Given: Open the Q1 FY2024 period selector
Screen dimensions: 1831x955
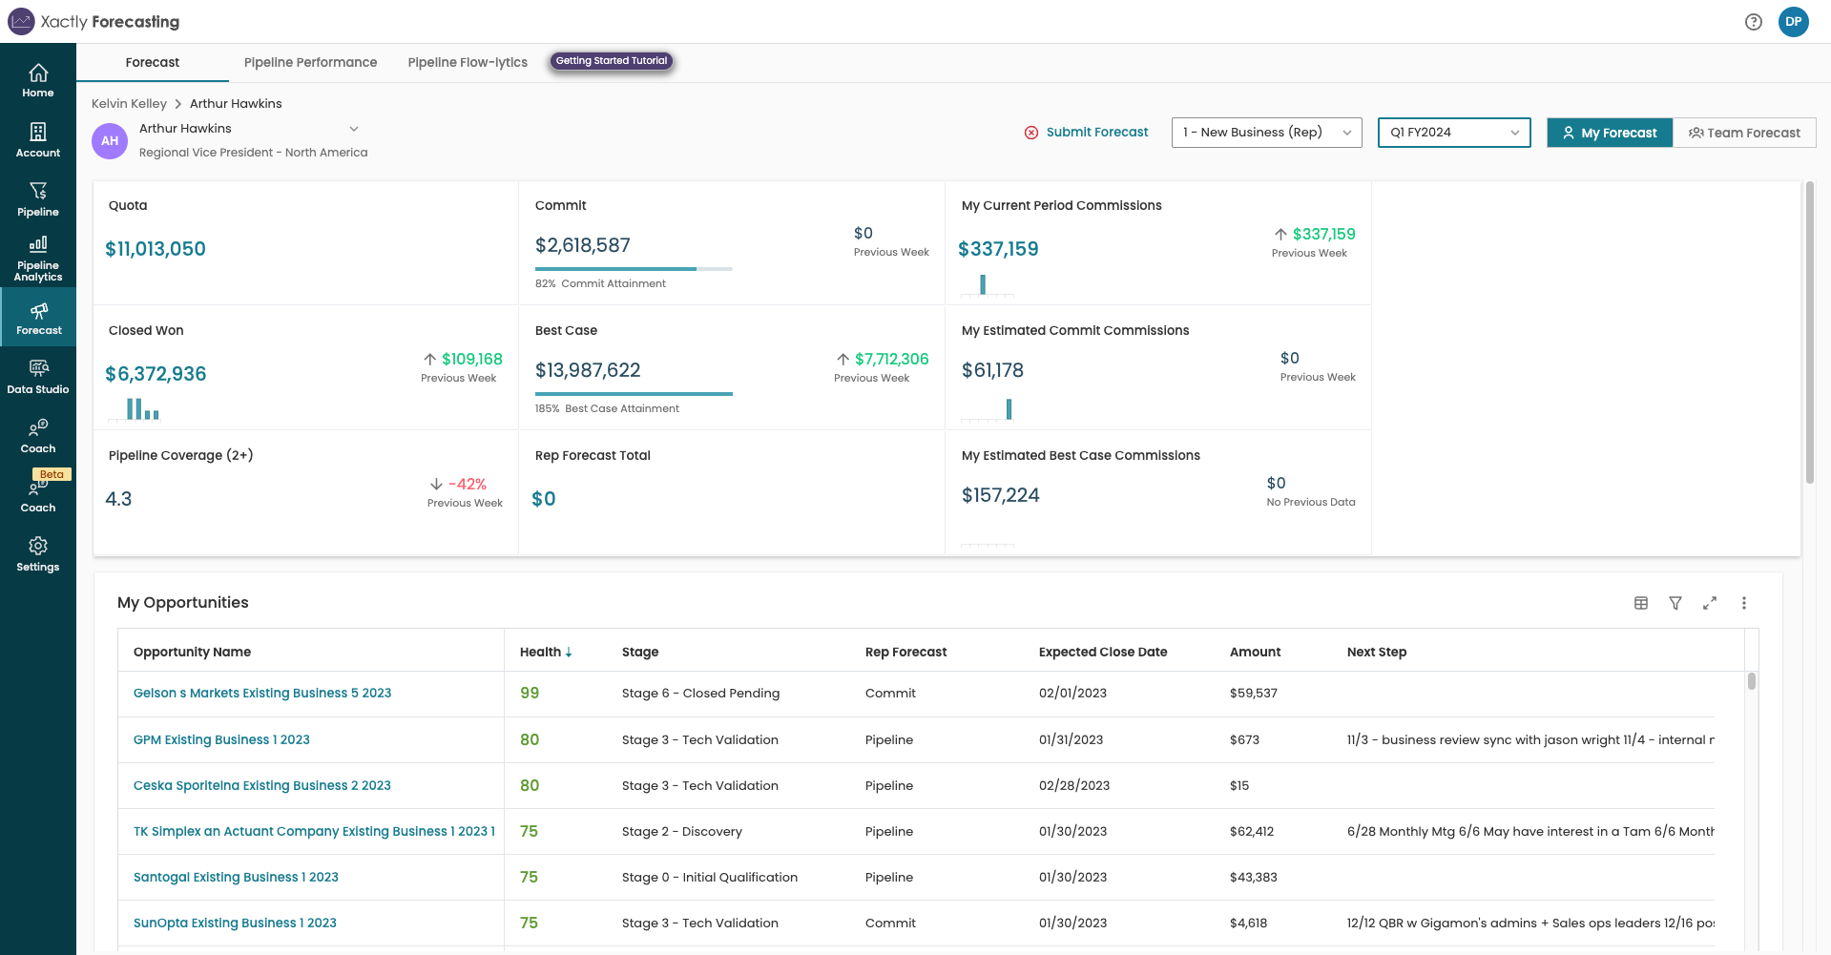Looking at the screenshot, I should 1453,133.
